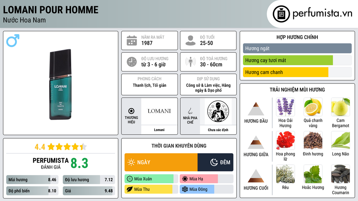
Task: Select the Rêu moss image
Action: coord(285,174)
